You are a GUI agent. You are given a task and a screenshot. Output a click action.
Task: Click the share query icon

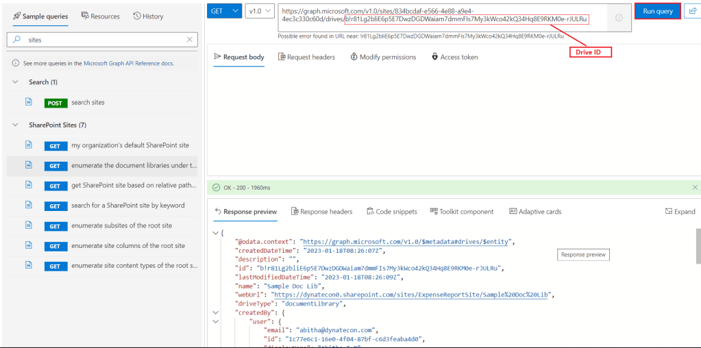click(x=692, y=11)
